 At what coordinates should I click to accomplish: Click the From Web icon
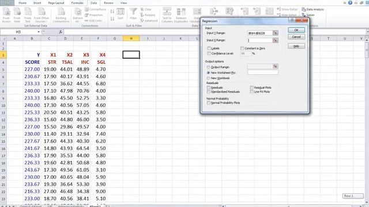[x=17, y=15]
